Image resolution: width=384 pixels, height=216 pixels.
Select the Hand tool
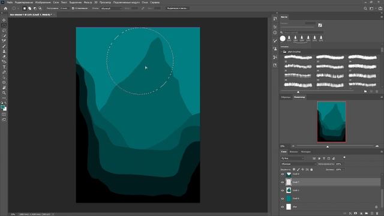pos(4,88)
